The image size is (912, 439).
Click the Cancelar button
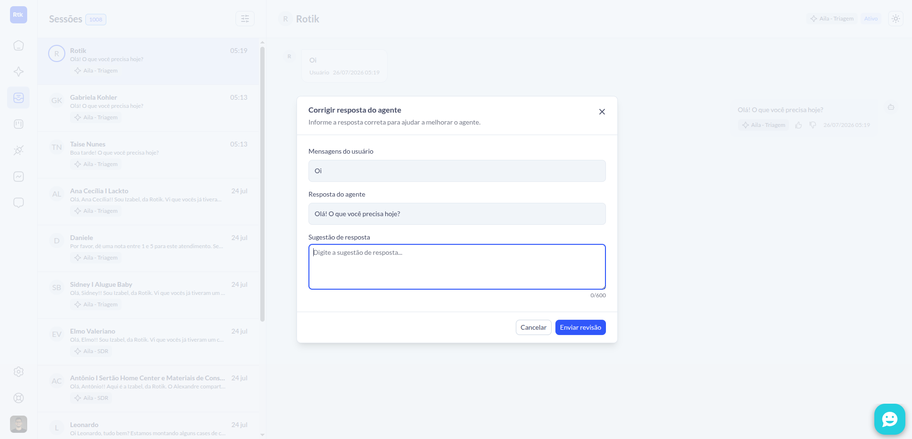coord(533,327)
